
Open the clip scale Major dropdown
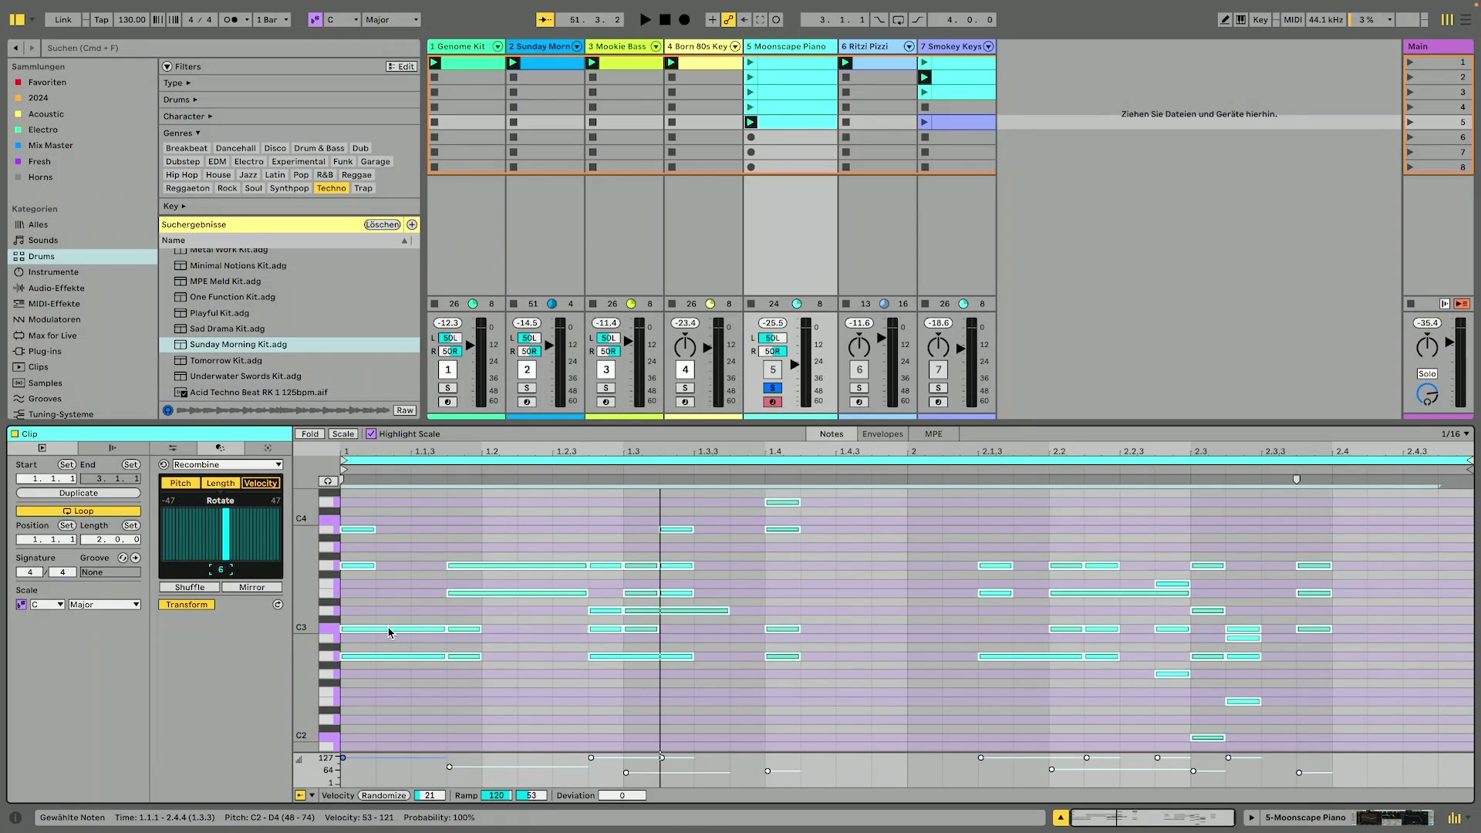[104, 605]
